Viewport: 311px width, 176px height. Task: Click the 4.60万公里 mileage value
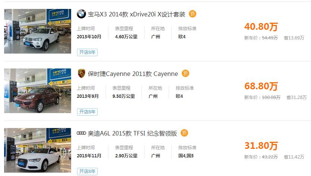126,37
